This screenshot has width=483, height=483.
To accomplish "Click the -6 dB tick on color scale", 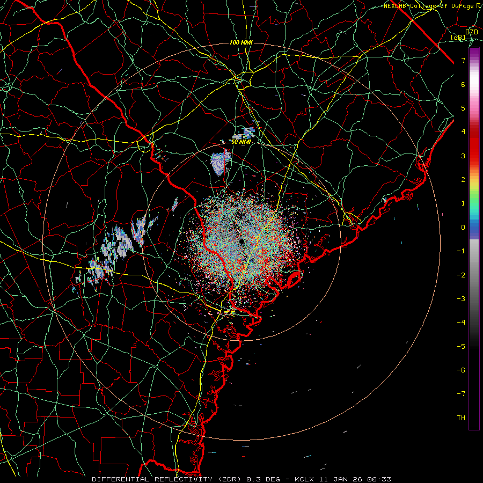I will (x=461, y=370).
